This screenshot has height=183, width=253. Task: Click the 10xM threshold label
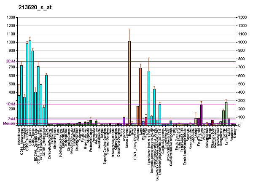click(11, 104)
